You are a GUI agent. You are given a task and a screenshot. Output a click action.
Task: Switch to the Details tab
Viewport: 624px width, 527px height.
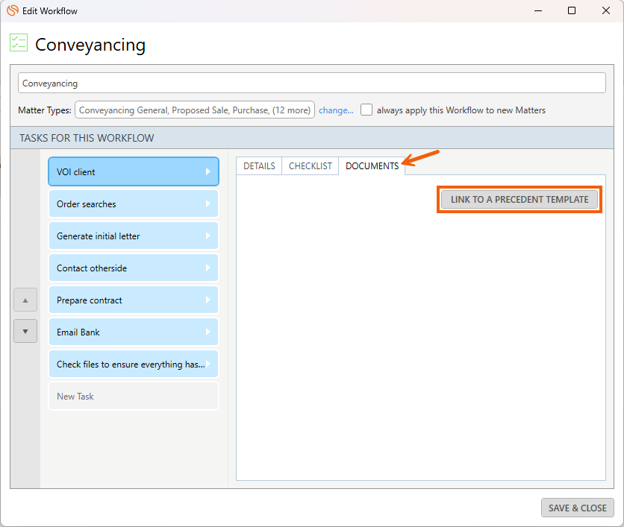click(259, 166)
